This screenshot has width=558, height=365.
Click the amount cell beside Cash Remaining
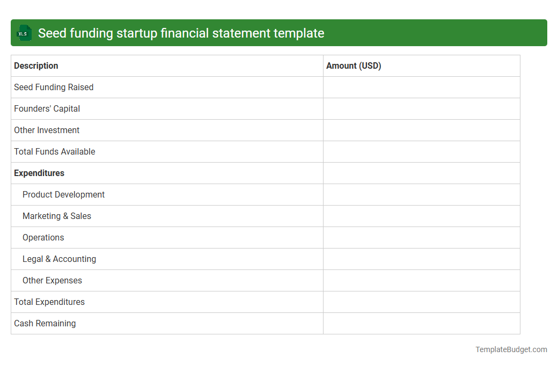pyautogui.click(x=421, y=323)
